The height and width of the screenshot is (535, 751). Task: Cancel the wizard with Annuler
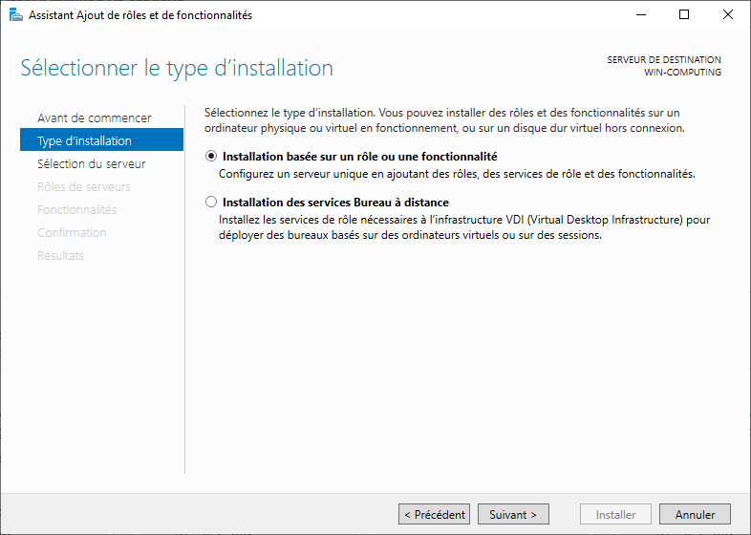coord(695,515)
